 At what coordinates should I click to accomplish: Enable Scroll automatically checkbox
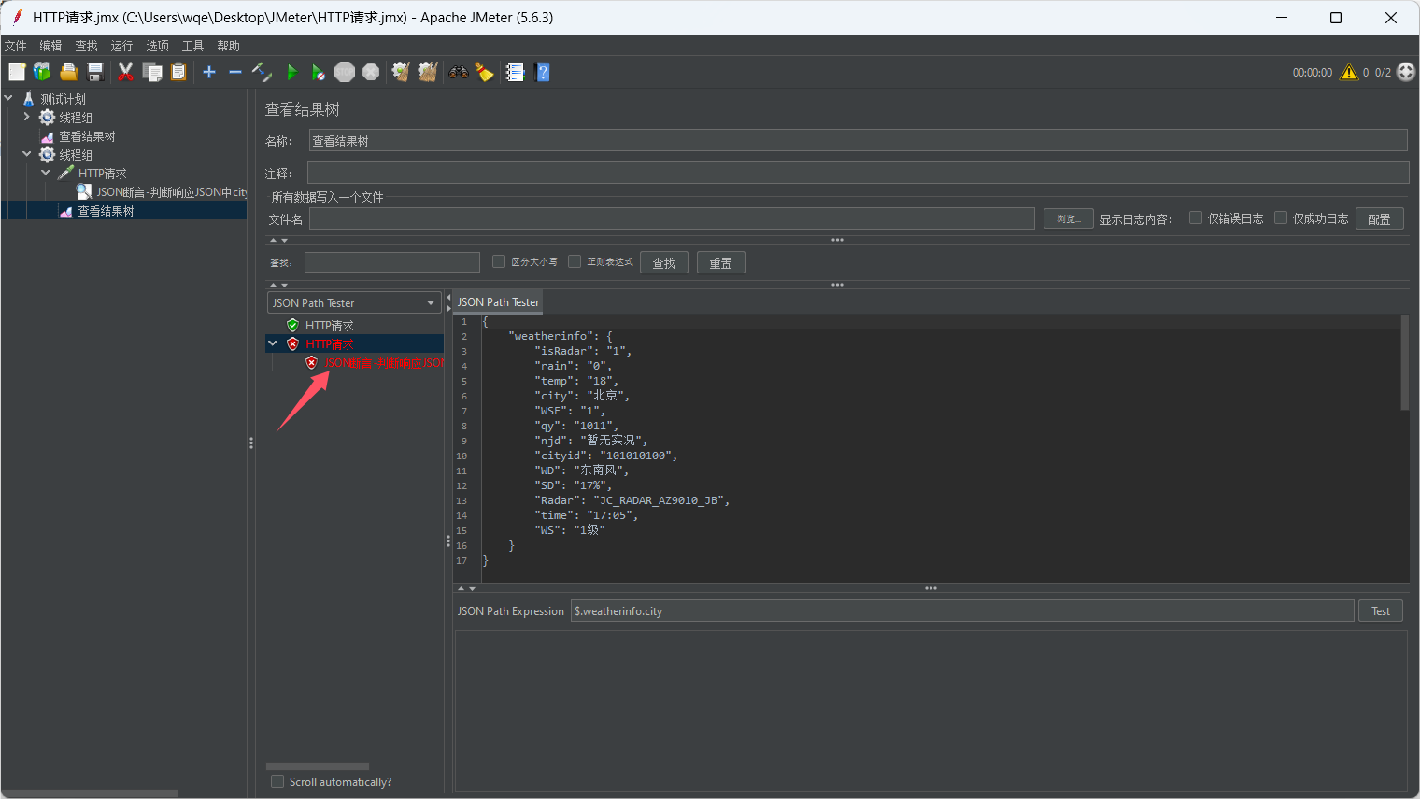point(277,781)
